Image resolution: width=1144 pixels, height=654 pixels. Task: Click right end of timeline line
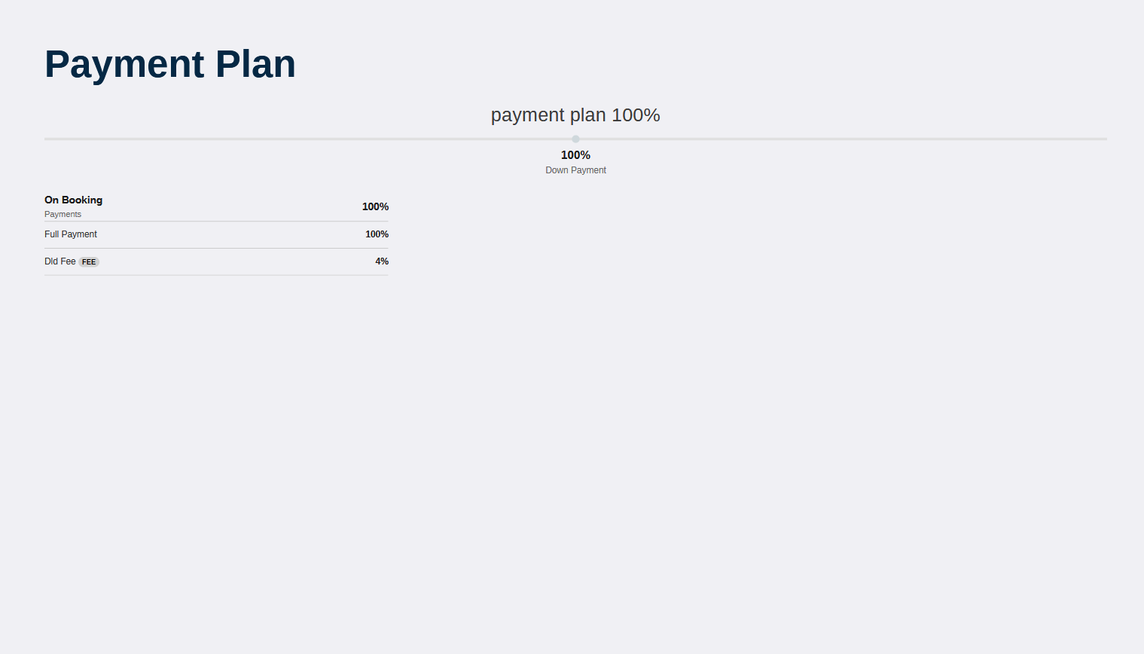click(1105, 139)
